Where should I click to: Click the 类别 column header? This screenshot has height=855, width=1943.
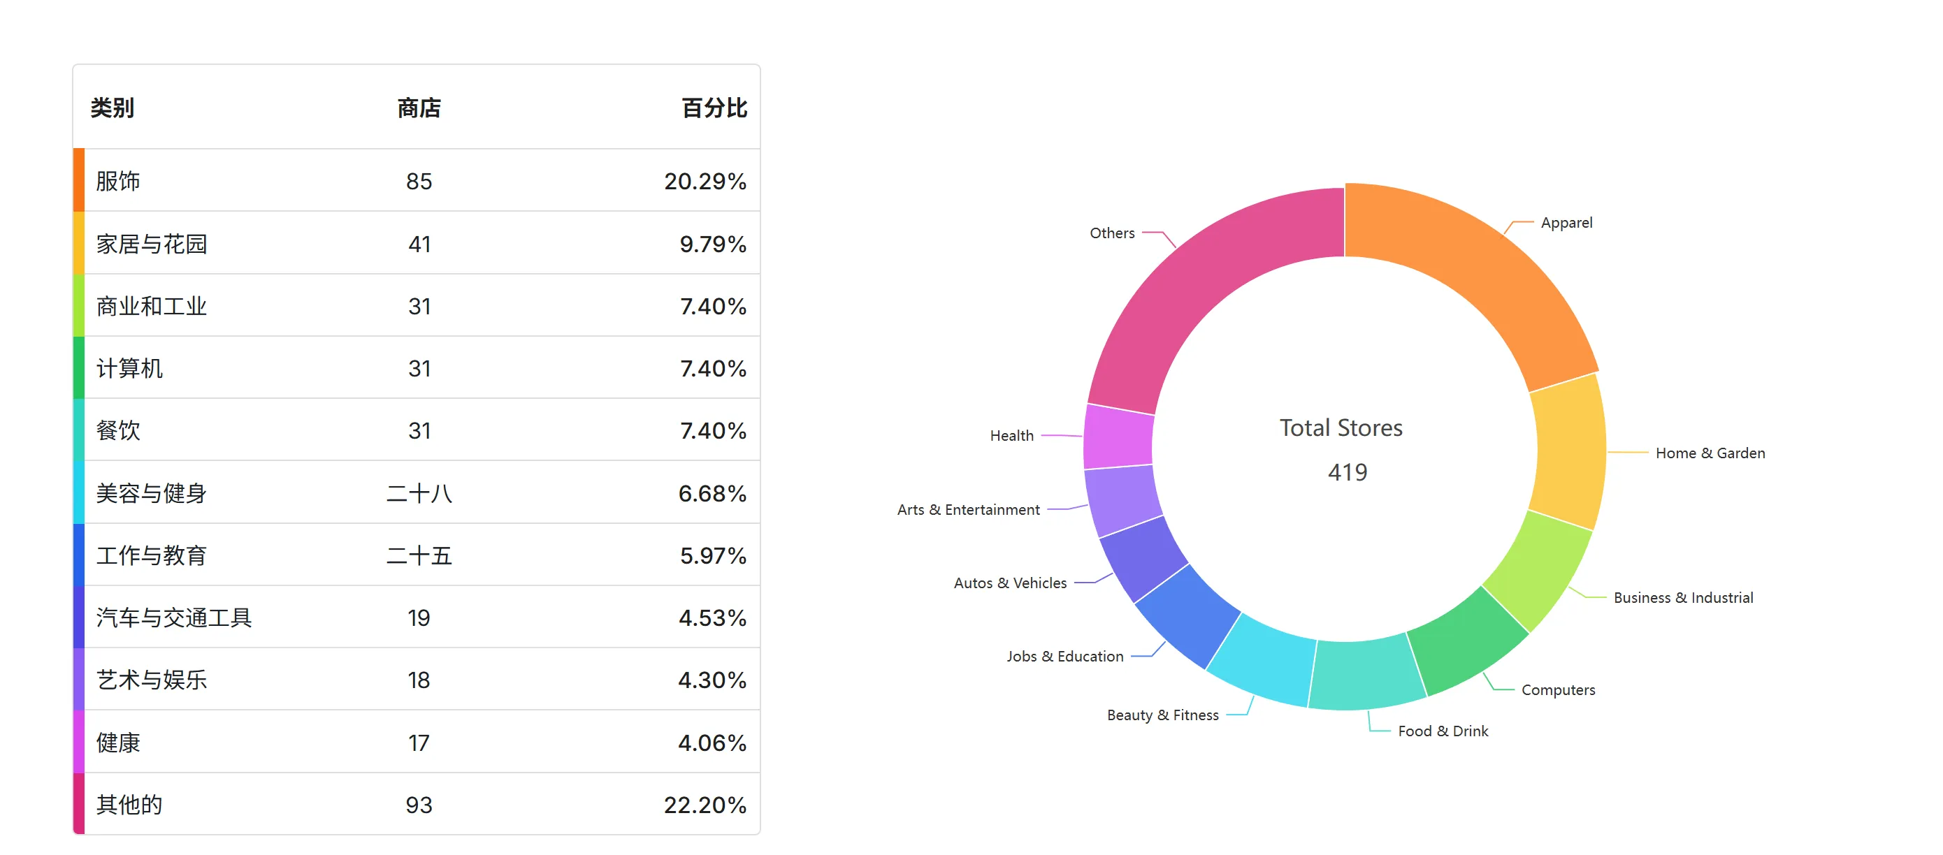coord(113,108)
